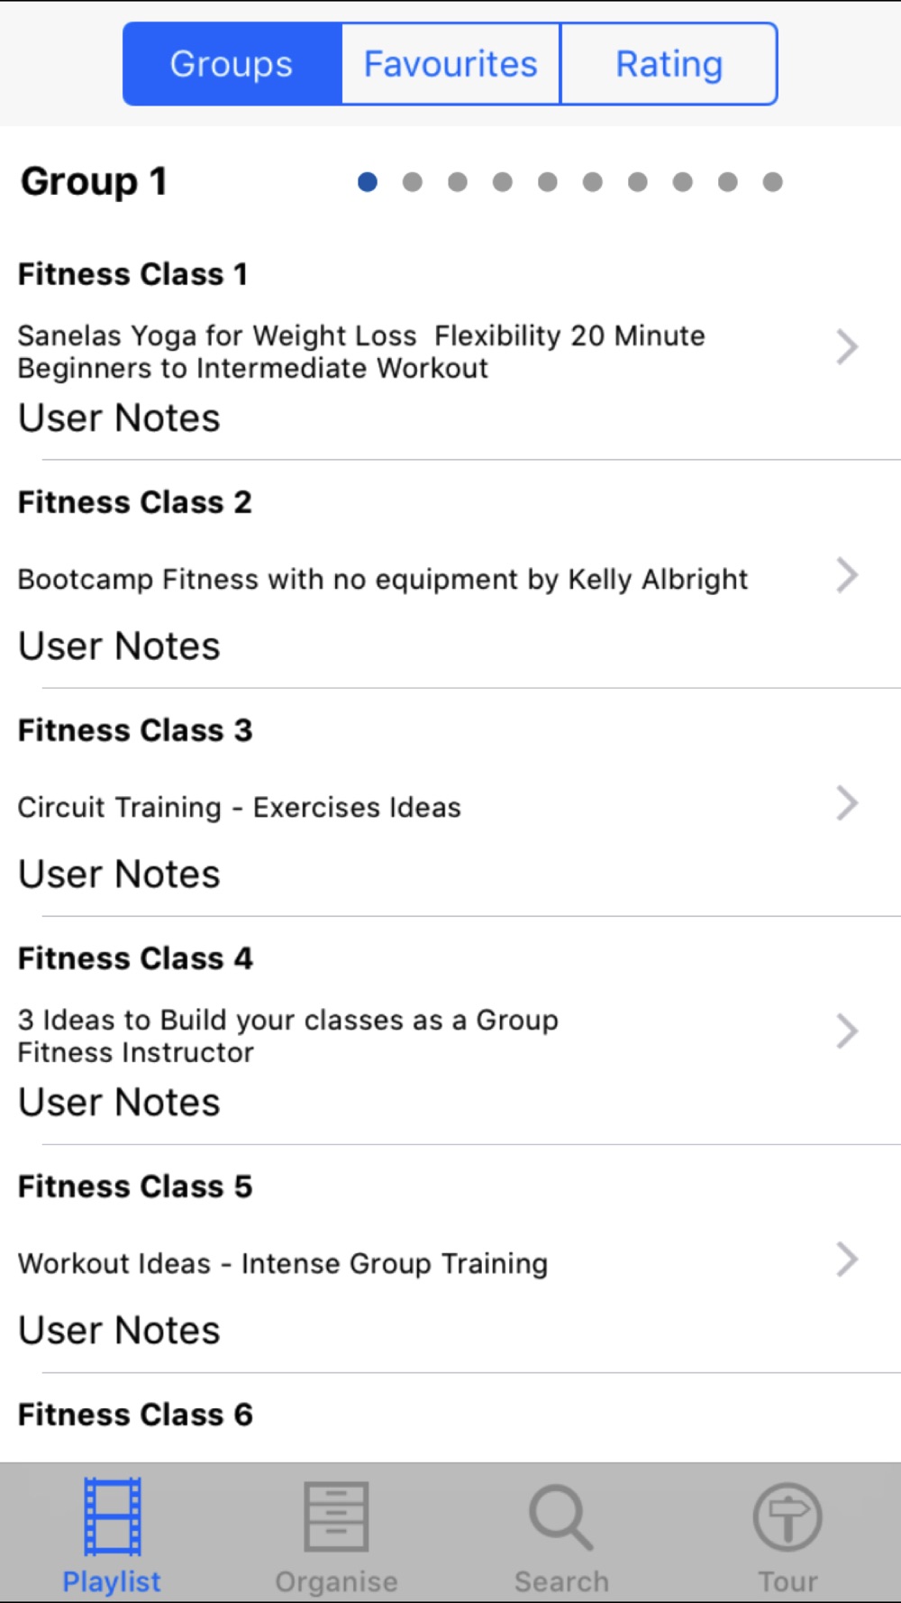Select the fifth page indicator dot
901x1603 pixels.
tap(548, 182)
